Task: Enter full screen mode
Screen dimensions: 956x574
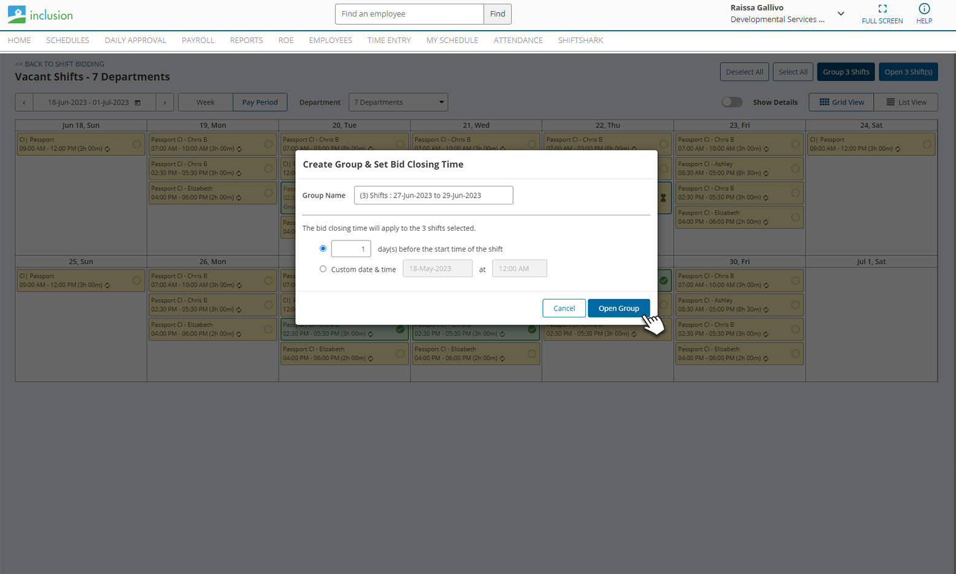Action: (x=882, y=14)
